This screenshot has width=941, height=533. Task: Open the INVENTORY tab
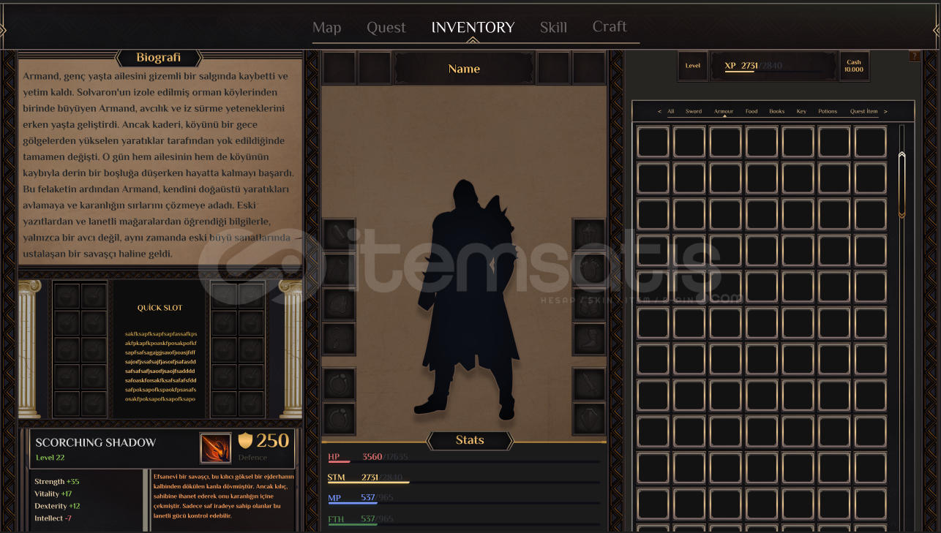tap(473, 28)
